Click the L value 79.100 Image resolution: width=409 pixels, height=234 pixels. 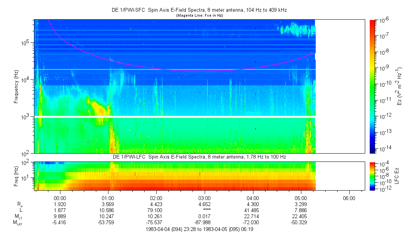pyautogui.click(x=156, y=210)
